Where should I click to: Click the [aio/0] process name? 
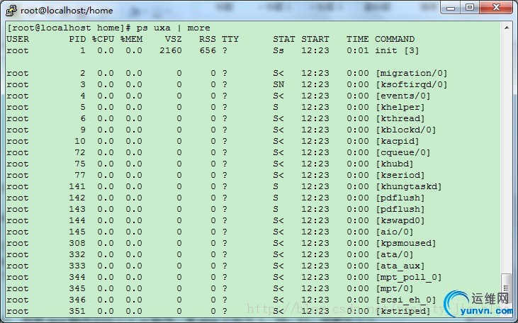pyautogui.click(x=395, y=232)
